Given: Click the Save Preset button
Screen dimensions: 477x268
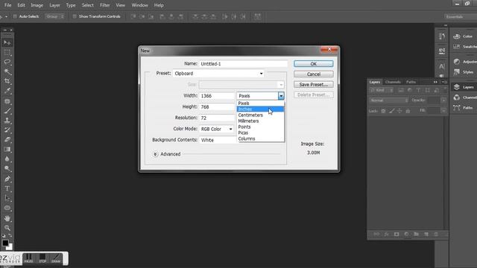Looking at the screenshot, I should point(313,84).
